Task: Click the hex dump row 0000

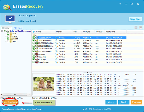Action: 96,74
